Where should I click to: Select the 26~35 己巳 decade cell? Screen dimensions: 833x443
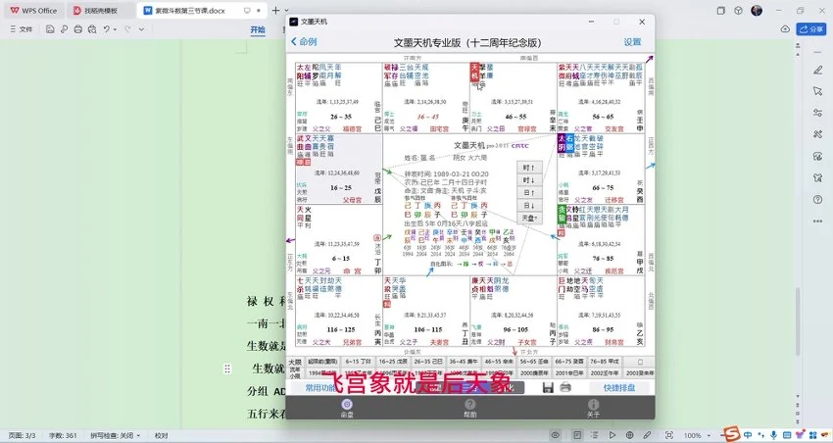tap(427, 362)
